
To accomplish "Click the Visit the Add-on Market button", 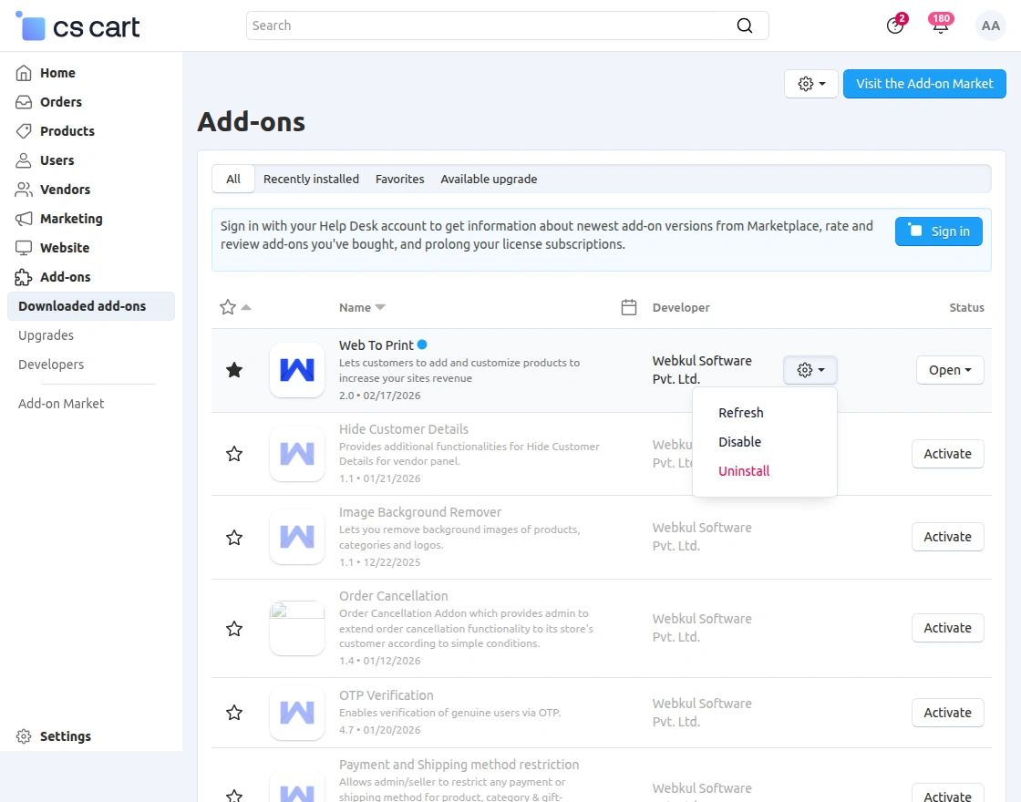I will click(x=924, y=83).
